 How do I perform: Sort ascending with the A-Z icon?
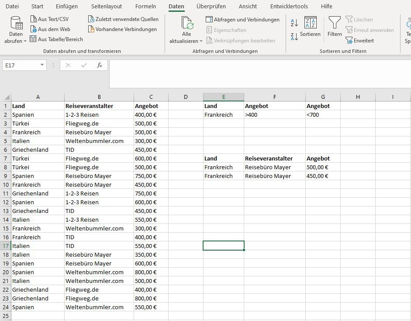pos(294,23)
